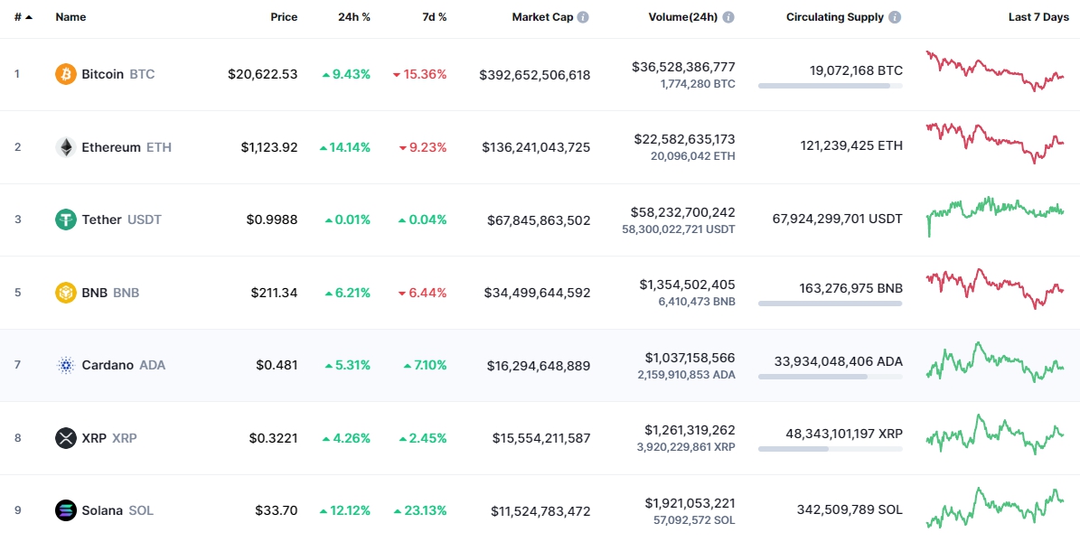Open the Market Cap info tooltip icon
The image size is (1080, 542).
583,17
